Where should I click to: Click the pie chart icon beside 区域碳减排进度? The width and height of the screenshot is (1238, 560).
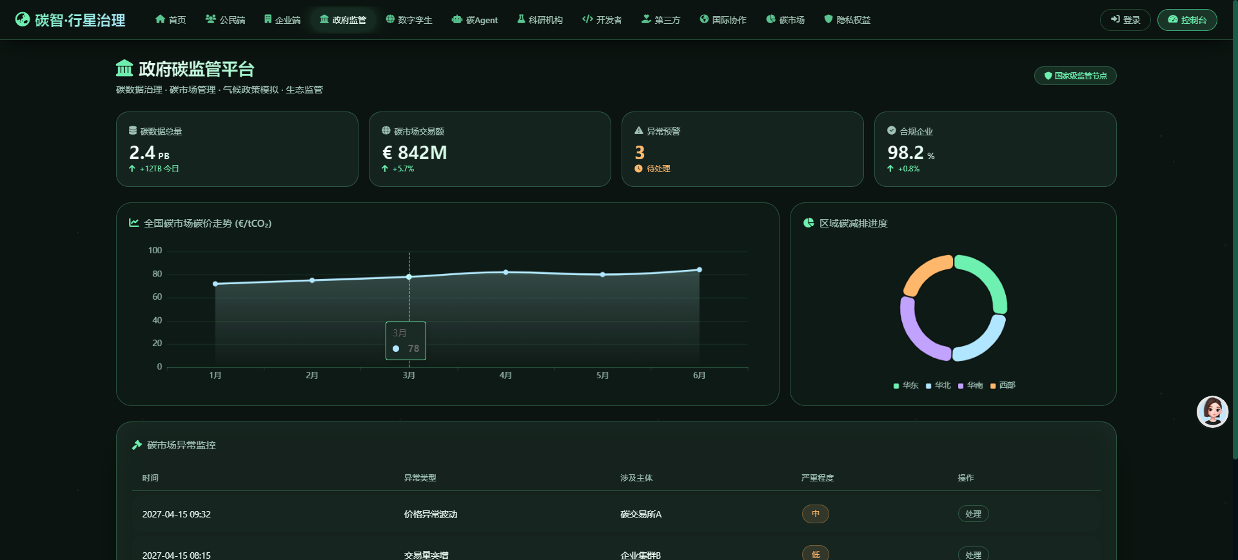coord(809,223)
